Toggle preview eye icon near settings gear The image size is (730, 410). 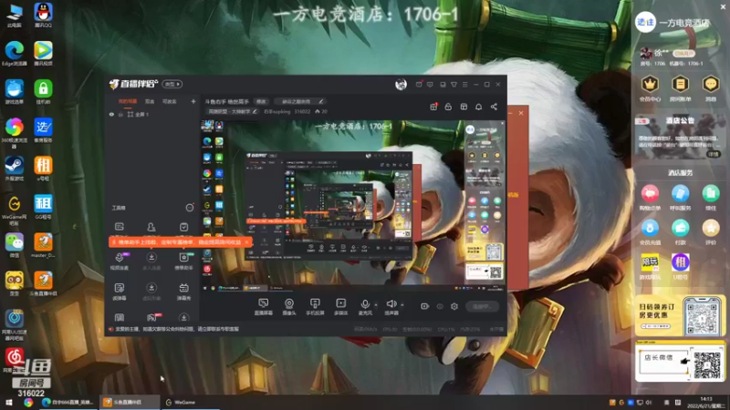(x=440, y=306)
